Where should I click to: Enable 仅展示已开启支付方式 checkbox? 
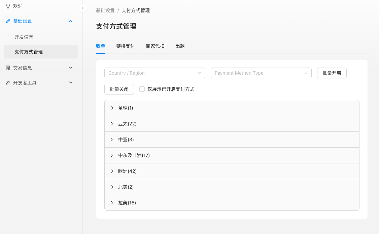pos(142,89)
